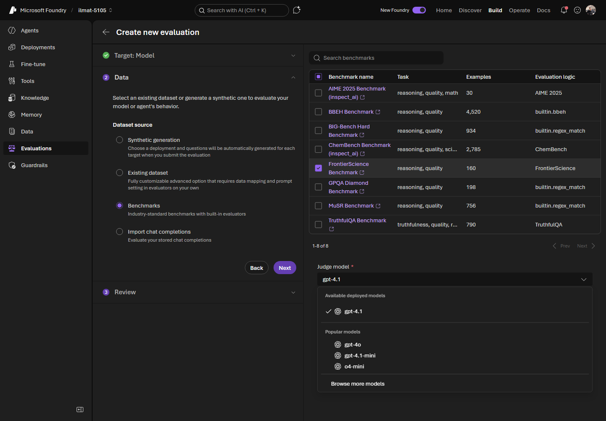Click the Data sidebar icon

tap(12, 131)
